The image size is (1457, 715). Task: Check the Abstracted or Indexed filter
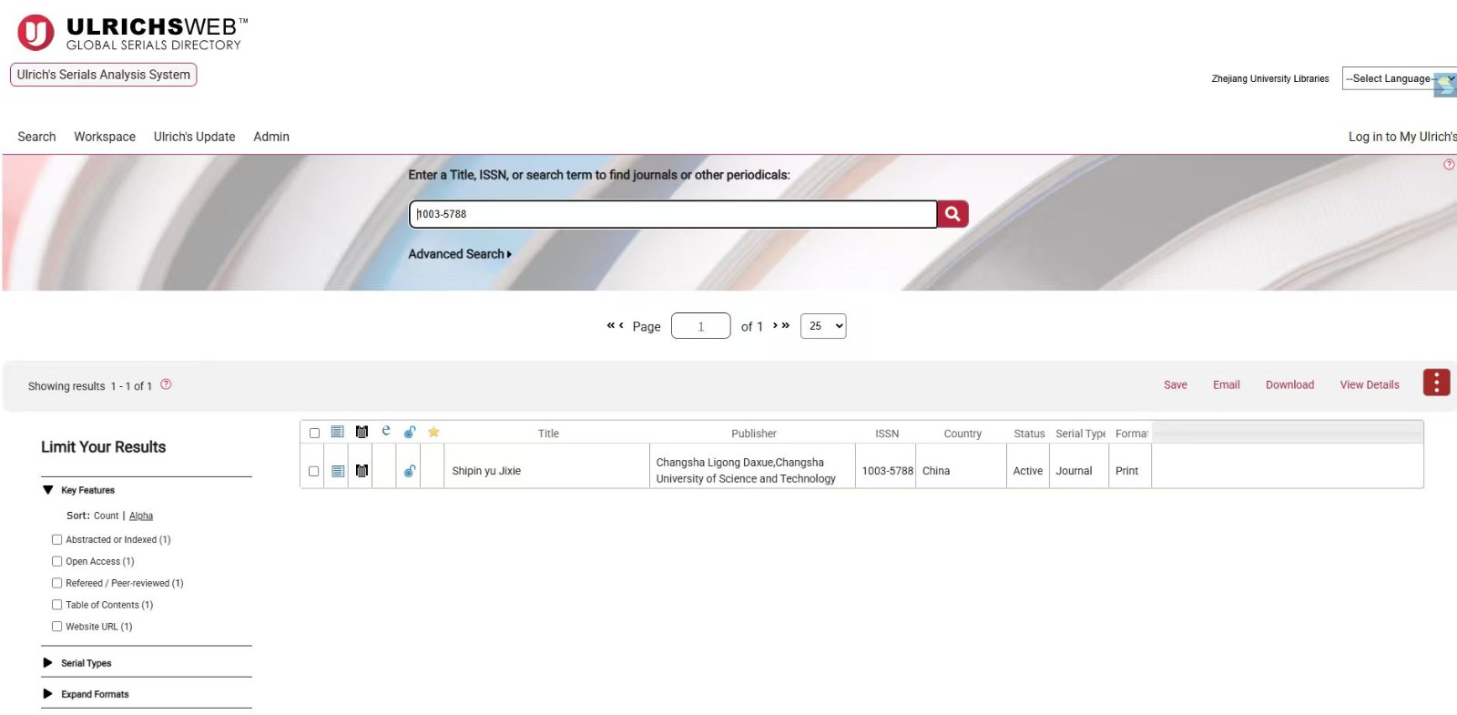click(x=56, y=539)
